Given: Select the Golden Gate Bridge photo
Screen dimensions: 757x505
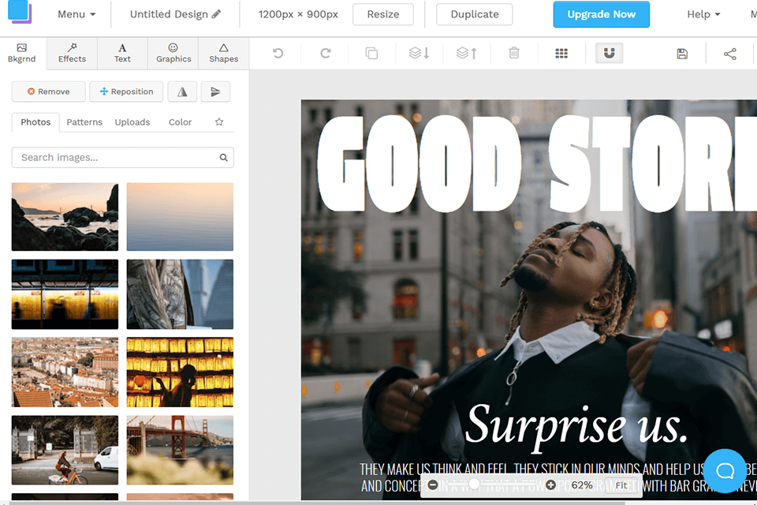Looking at the screenshot, I should pos(180,450).
